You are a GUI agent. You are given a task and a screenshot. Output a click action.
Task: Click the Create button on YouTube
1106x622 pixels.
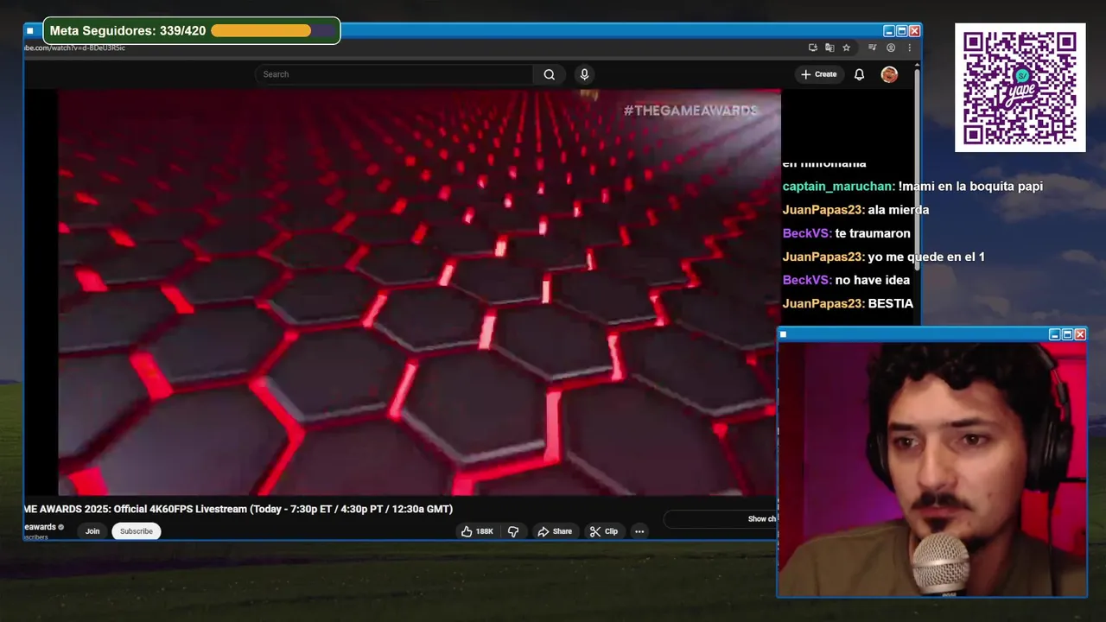[818, 74]
